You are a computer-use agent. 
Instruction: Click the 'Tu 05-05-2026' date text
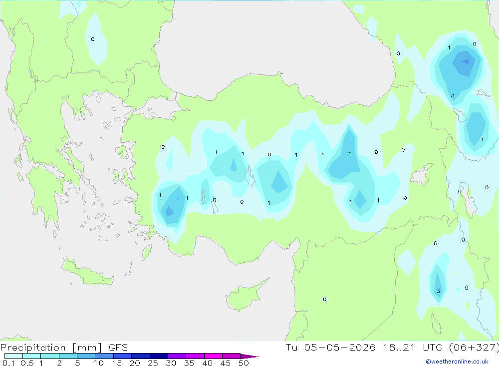[331, 348]
